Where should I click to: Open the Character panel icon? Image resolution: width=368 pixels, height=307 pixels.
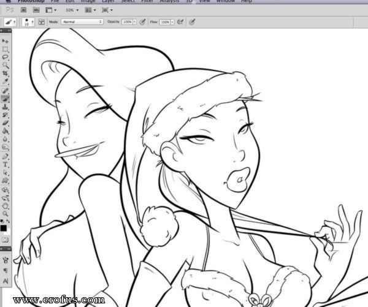click(6, 281)
